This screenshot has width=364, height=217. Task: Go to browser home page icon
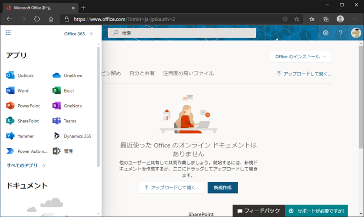[51, 19]
